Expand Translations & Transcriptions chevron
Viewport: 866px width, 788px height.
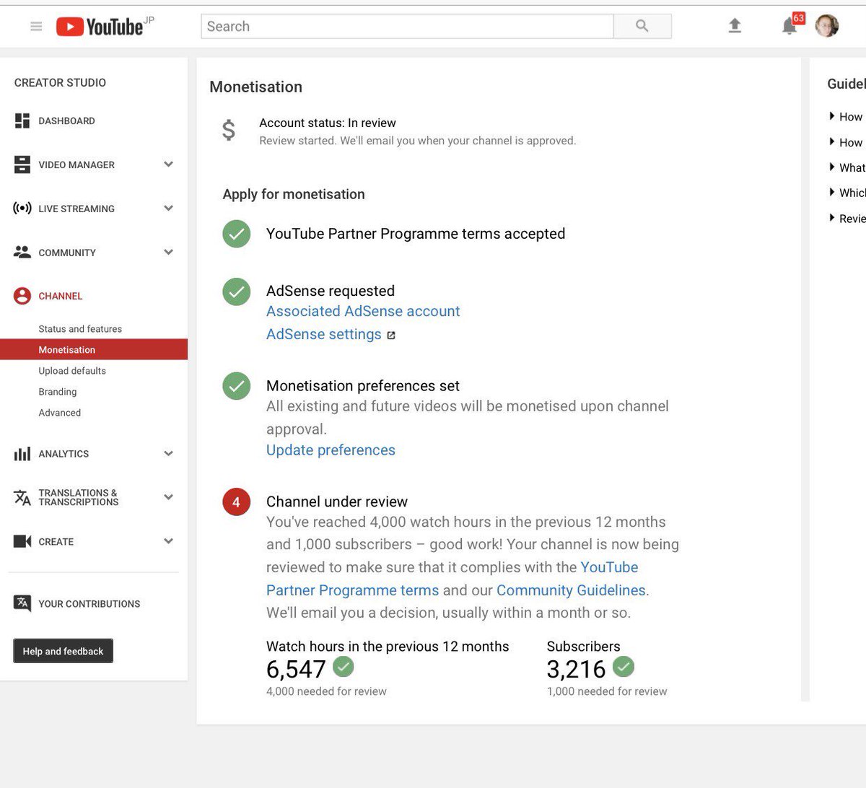(169, 497)
